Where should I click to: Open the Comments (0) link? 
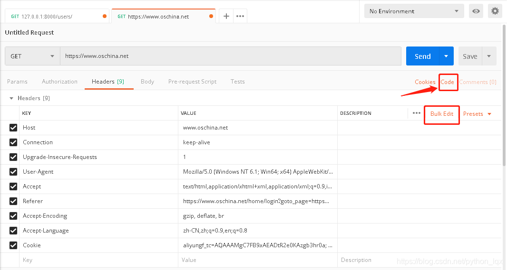pyautogui.click(x=478, y=82)
